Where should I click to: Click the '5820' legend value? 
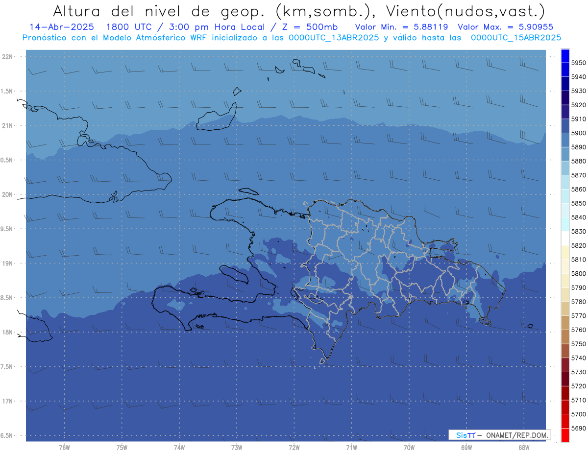tap(579, 245)
